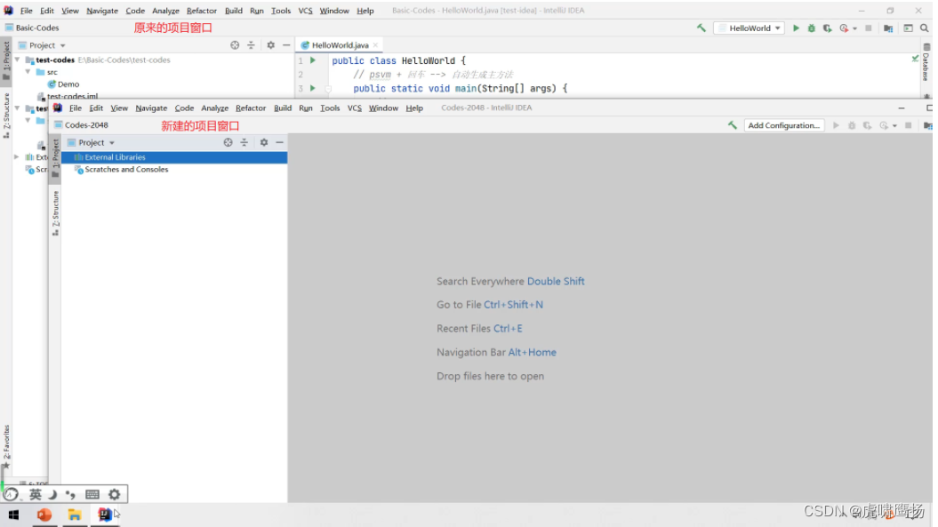Open the Windows Start button

[13, 515]
